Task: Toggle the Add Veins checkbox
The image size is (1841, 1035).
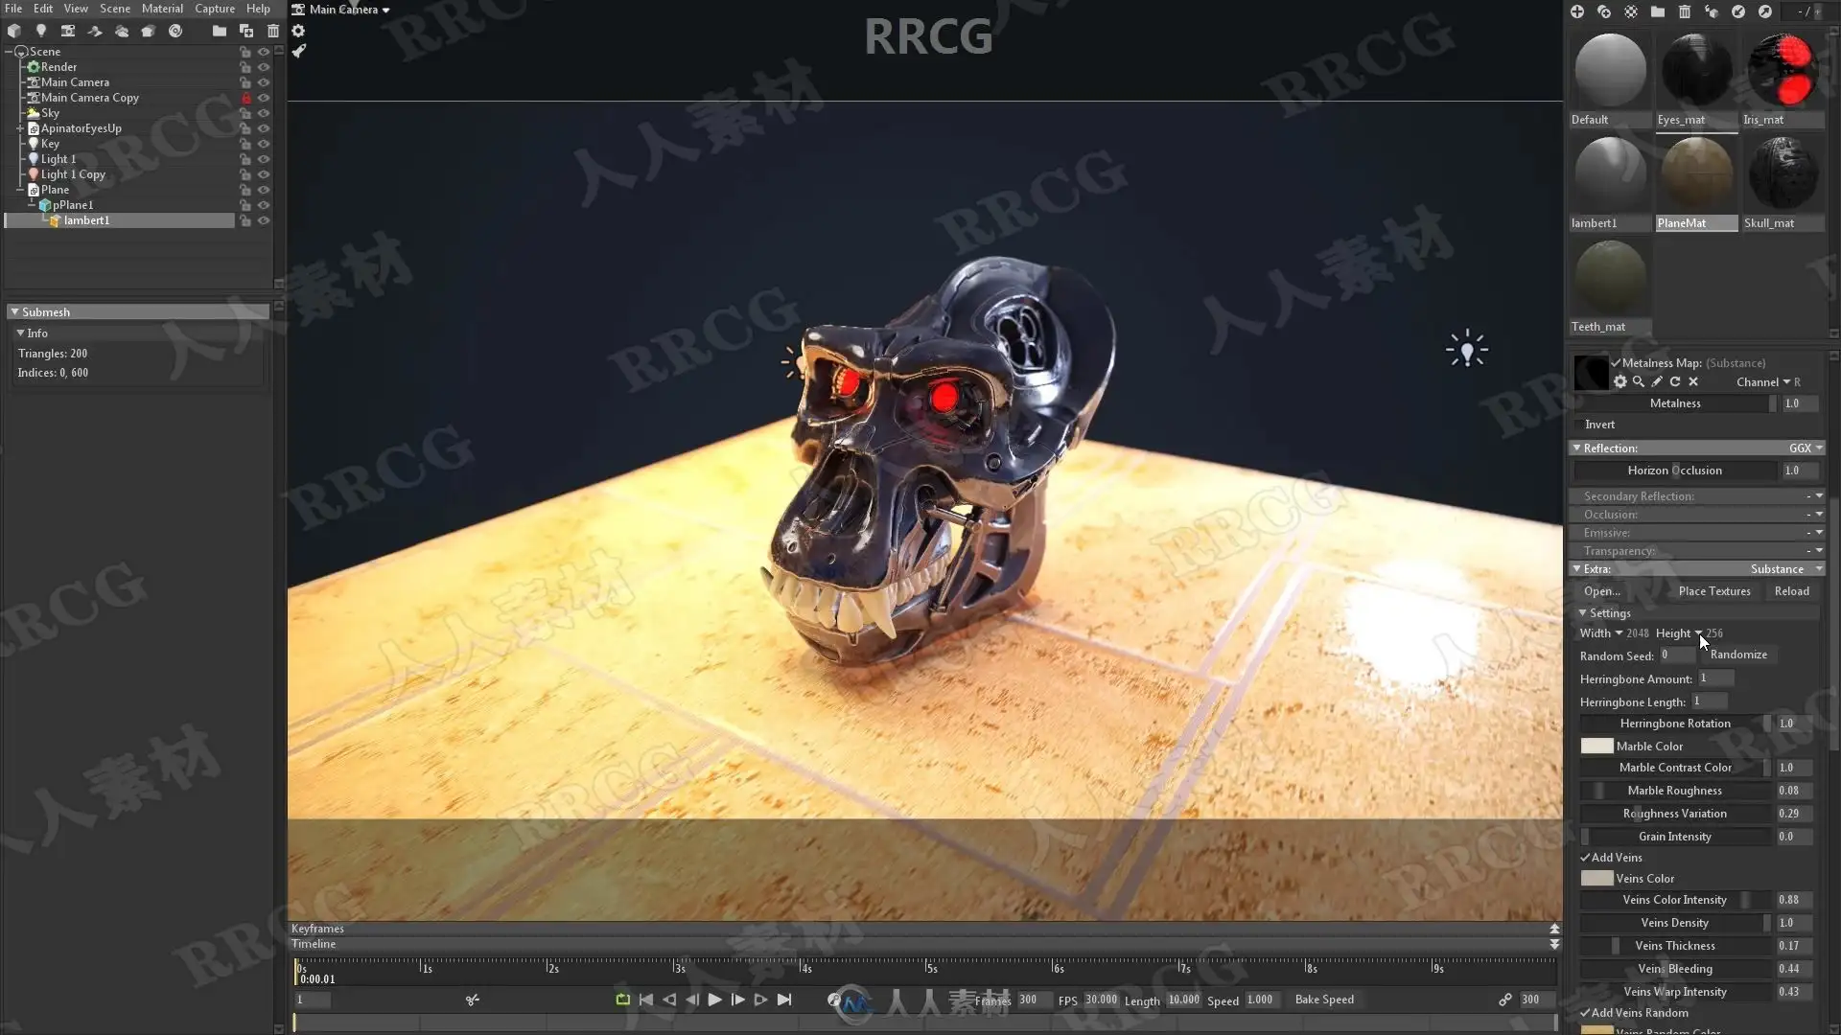Action: click(x=1585, y=858)
